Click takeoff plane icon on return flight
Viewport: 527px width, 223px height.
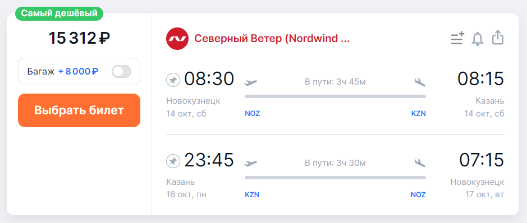tap(251, 163)
